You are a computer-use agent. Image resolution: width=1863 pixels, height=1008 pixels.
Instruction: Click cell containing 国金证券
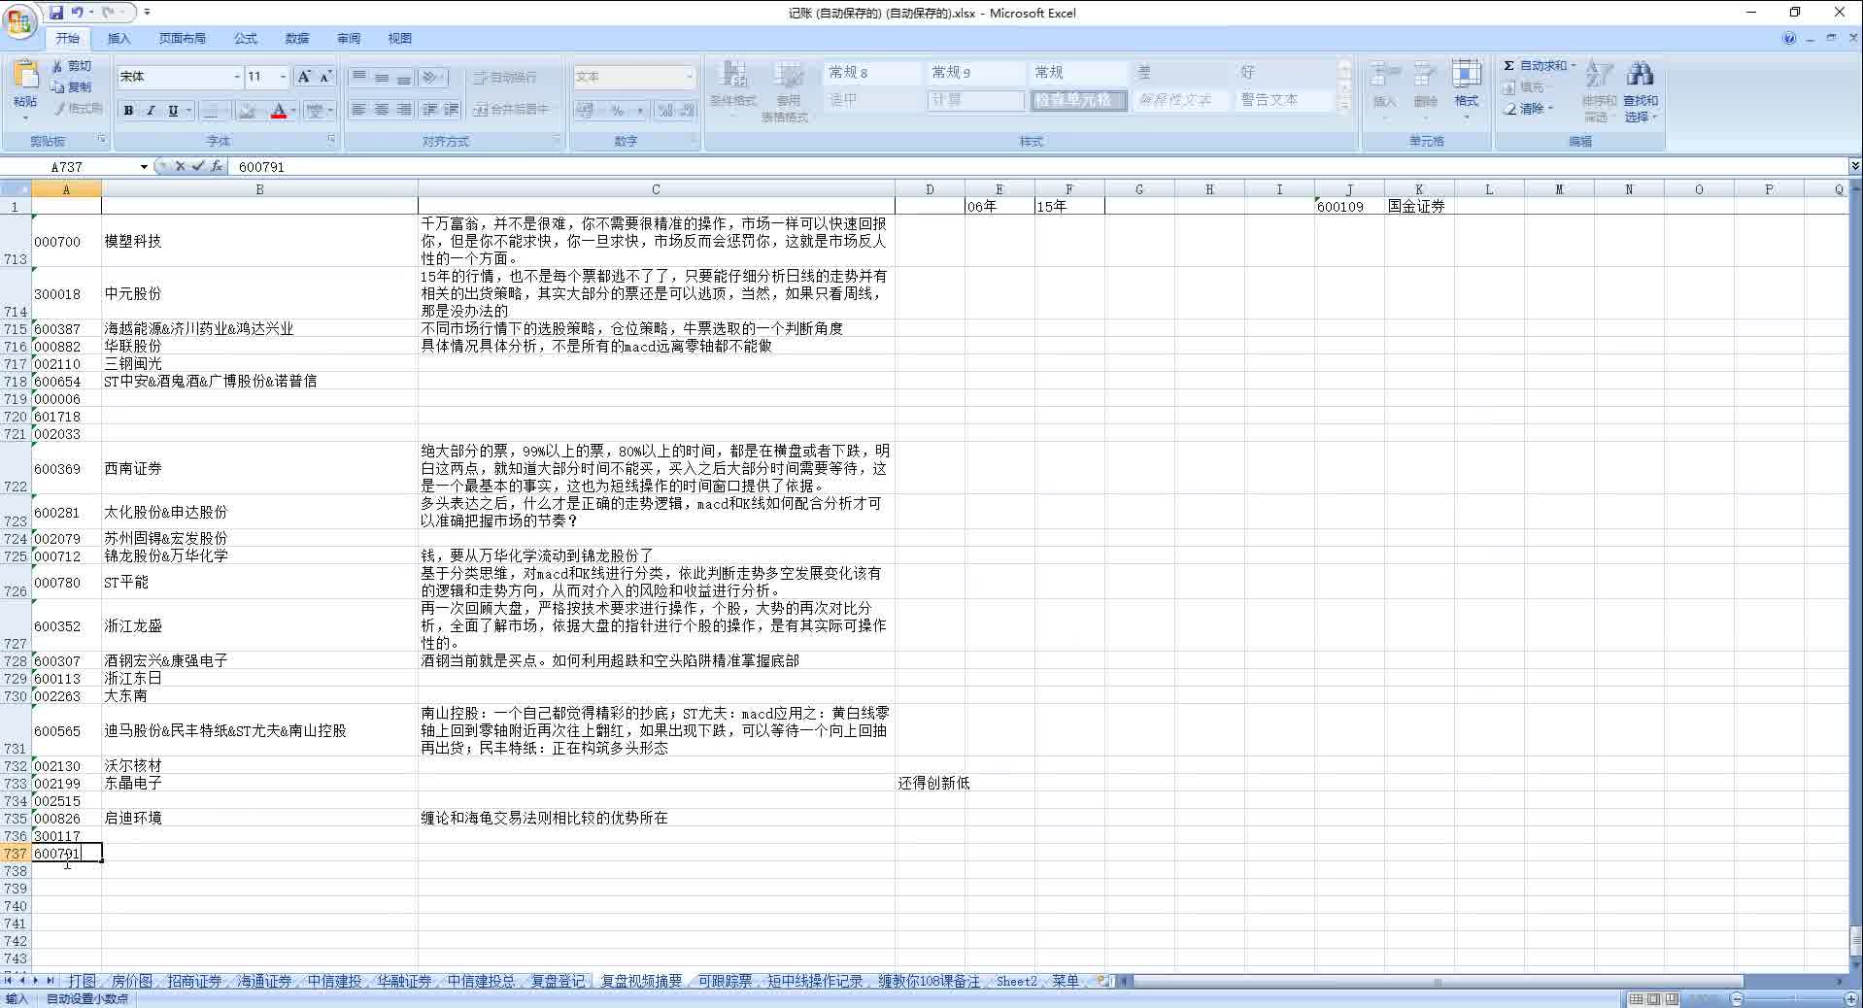1419,206
